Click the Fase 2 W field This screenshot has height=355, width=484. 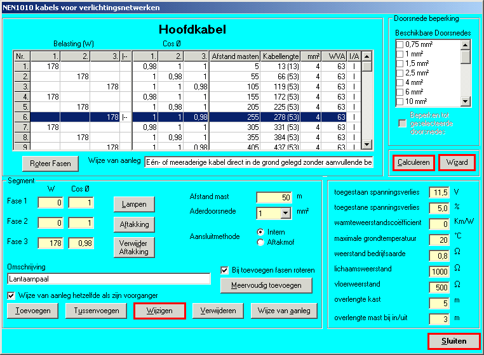pos(50,223)
